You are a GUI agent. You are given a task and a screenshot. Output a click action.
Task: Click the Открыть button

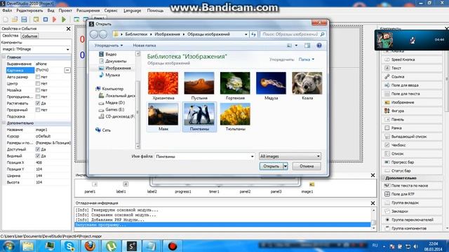pyautogui.click(x=272, y=167)
